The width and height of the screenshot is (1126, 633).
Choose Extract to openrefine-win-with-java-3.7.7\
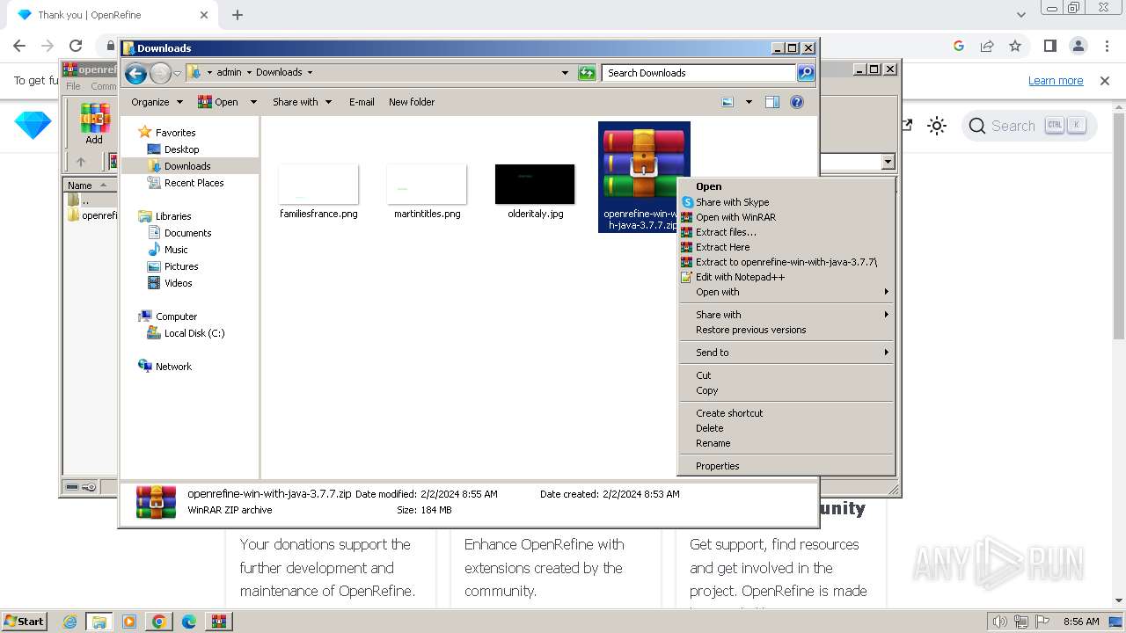point(786,262)
